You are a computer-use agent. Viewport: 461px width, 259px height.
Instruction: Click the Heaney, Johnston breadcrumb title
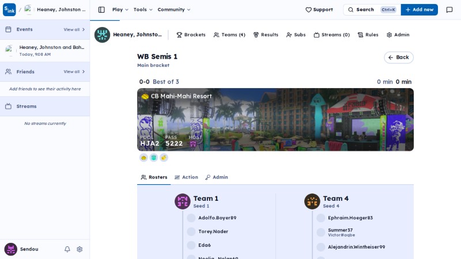coord(61,10)
